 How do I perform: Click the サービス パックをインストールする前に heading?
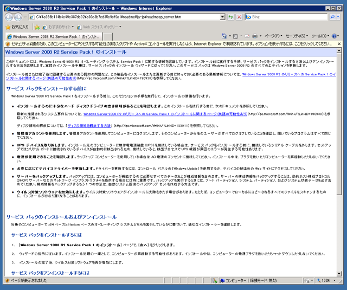[x=46, y=89]
